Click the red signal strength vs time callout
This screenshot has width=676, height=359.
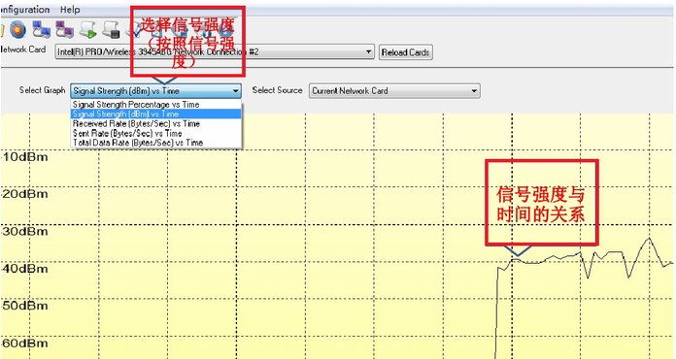pyautogui.click(x=542, y=203)
